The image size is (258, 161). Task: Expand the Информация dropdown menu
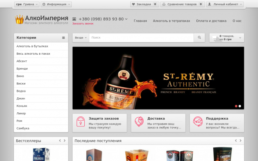[56, 4]
